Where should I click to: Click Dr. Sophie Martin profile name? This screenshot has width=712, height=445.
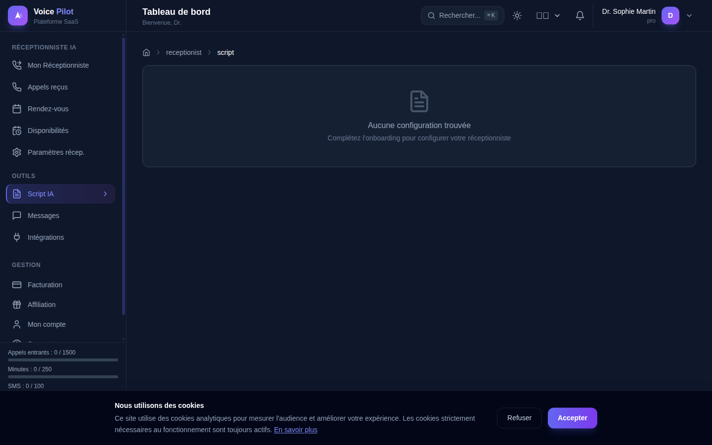629,11
